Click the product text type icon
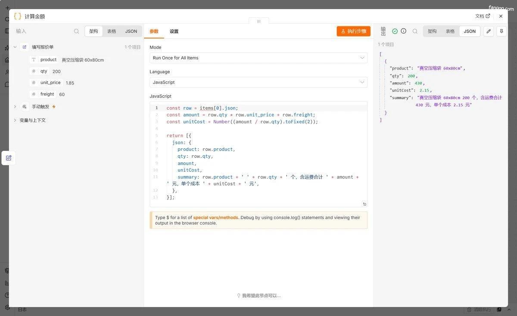 coord(34,59)
